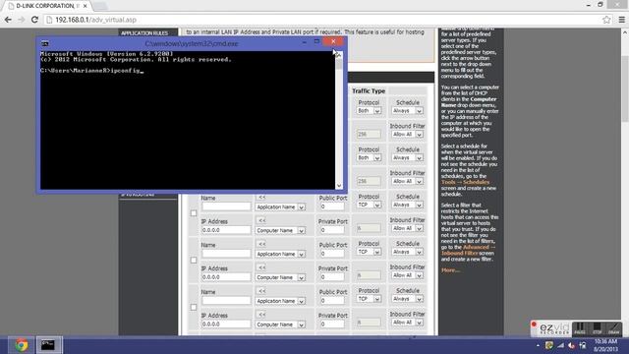Click << beside middle rule's Application Name
The width and height of the screenshot is (629, 354).
point(262,245)
